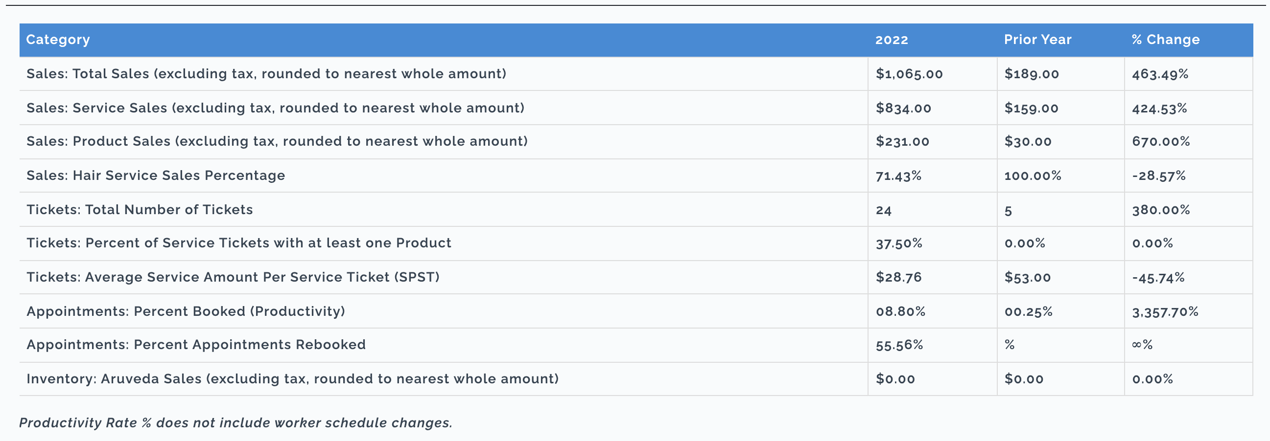
Task: Click the 463.49% change cell
Action: (x=1159, y=74)
